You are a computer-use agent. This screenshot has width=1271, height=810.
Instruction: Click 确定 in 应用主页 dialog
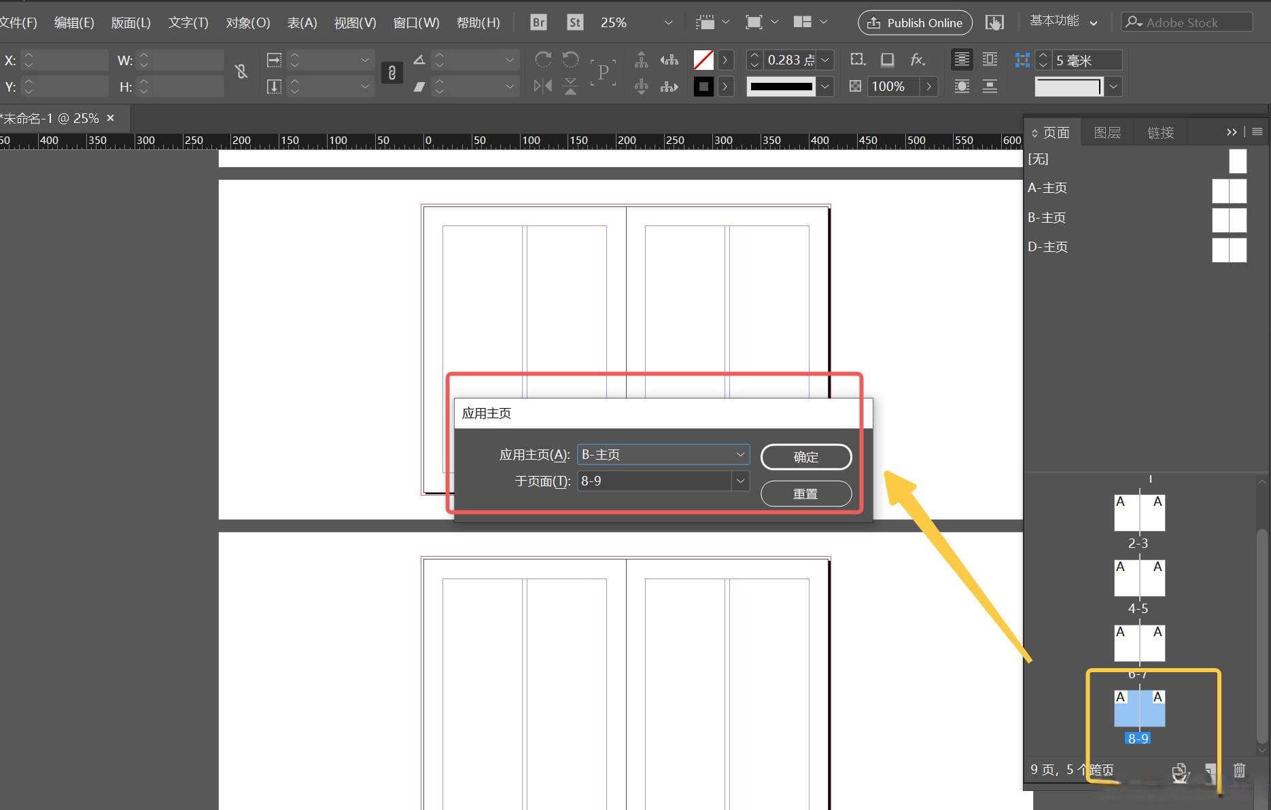(x=806, y=457)
